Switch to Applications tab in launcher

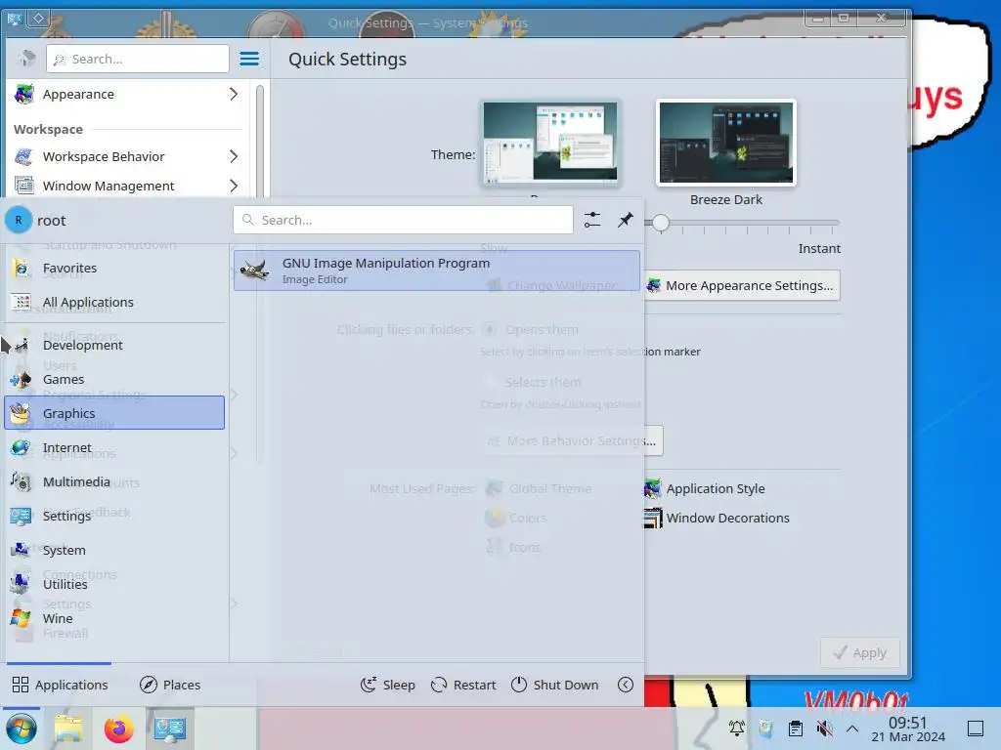tap(60, 685)
